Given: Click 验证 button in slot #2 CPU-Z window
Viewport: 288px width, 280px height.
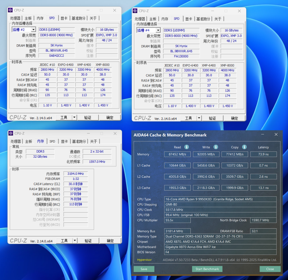Looking at the screenshot, I should 88,117.
